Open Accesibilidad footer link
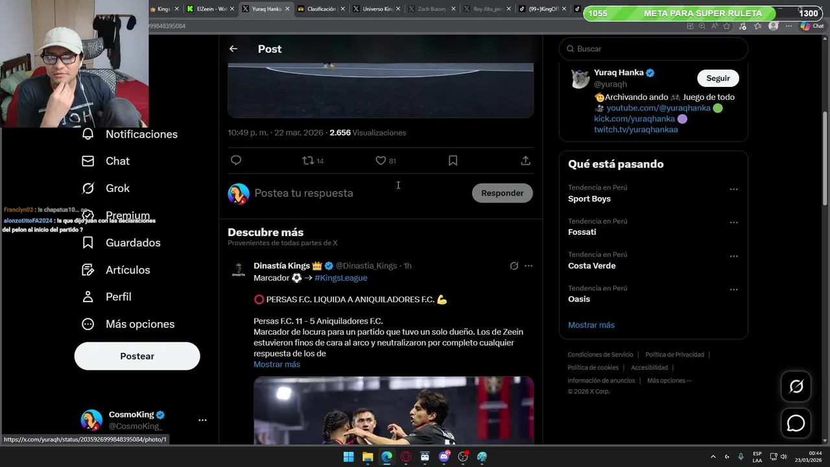 click(649, 368)
